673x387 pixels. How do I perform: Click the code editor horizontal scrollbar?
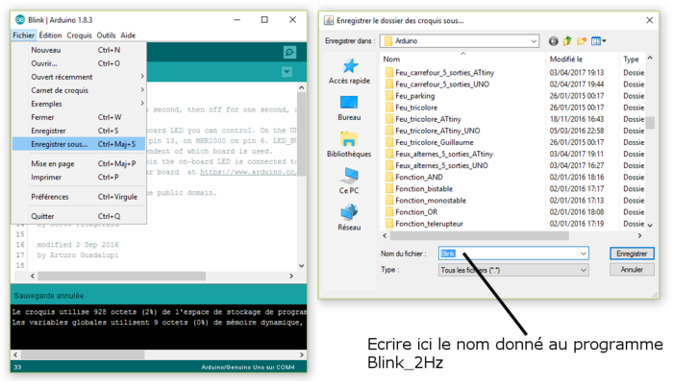point(121,276)
